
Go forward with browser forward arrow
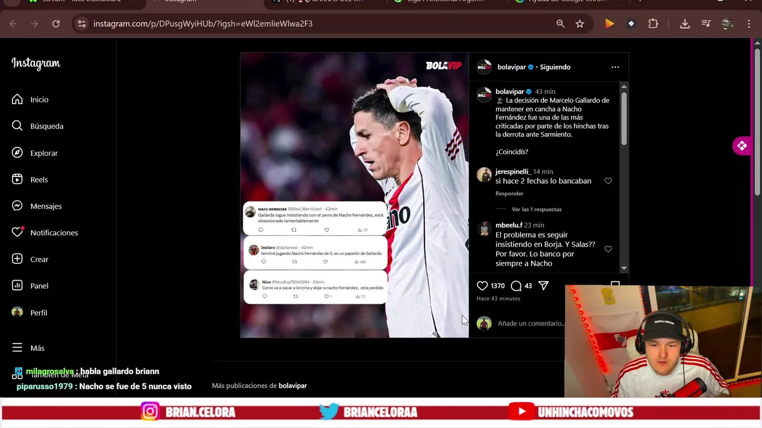click(35, 24)
